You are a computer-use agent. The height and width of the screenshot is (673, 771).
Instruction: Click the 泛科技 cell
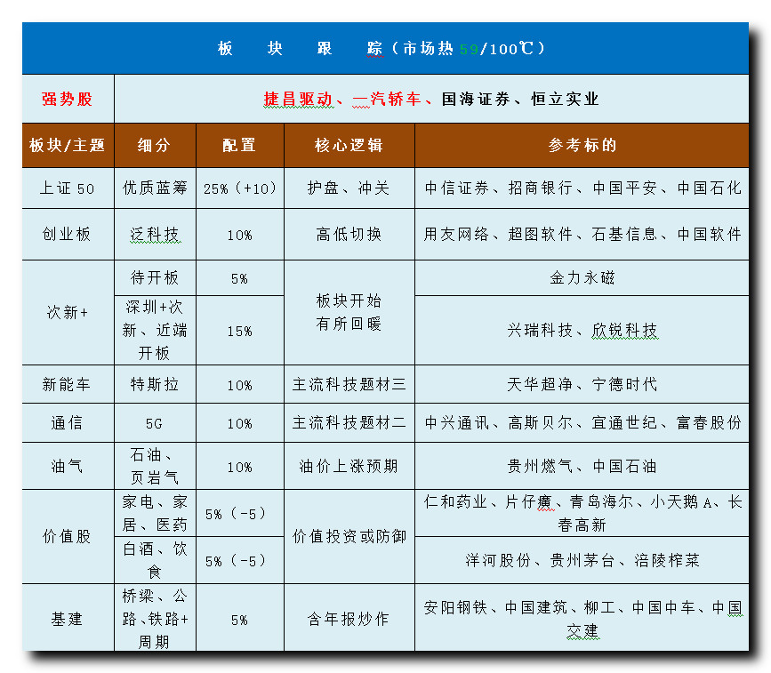(155, 235)
